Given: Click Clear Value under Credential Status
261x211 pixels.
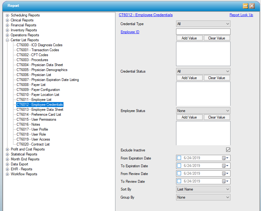Looking at the screenshot, I should [x=217, y=78].
